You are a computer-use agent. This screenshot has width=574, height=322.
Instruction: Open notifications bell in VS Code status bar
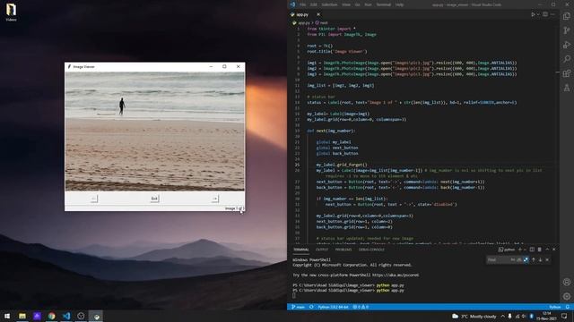click(568, 307)
